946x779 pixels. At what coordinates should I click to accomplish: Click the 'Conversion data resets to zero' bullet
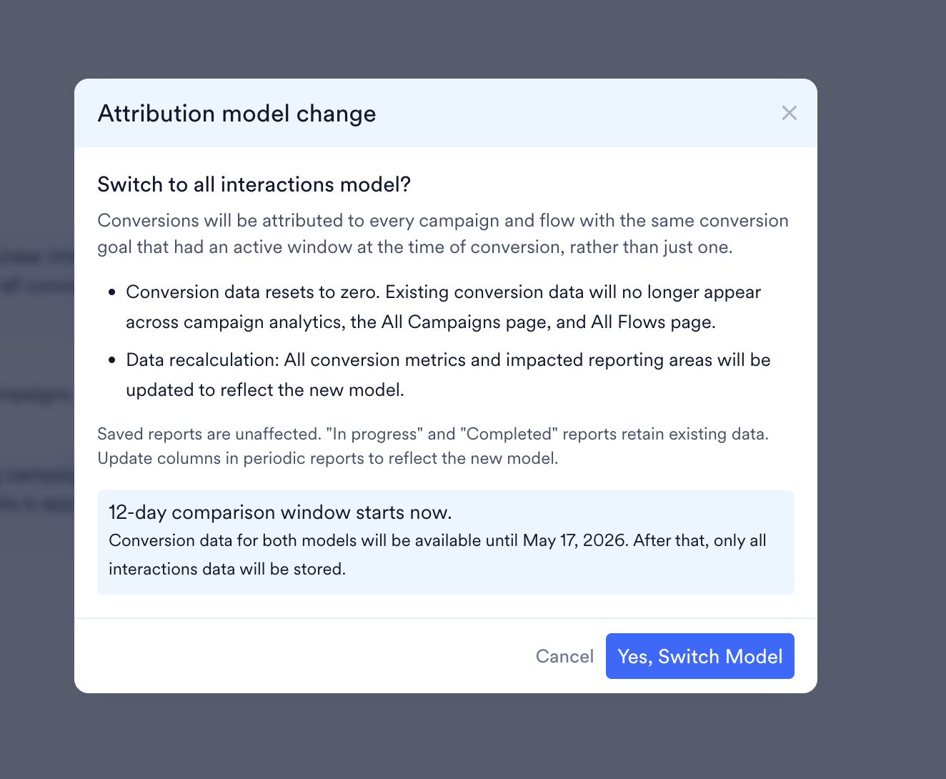443,307
